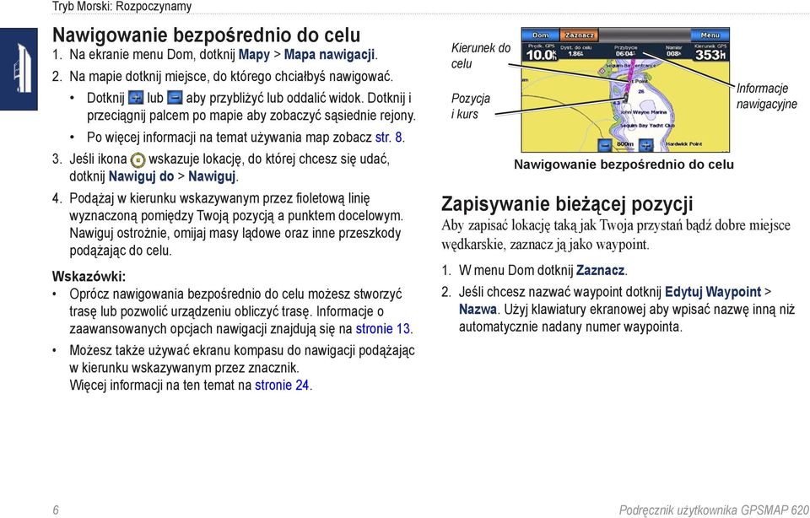Viewport: 810px width, 518px height.
Task: Click the bold 'Edytuj Waypoint' text
Action: (713, 292)
